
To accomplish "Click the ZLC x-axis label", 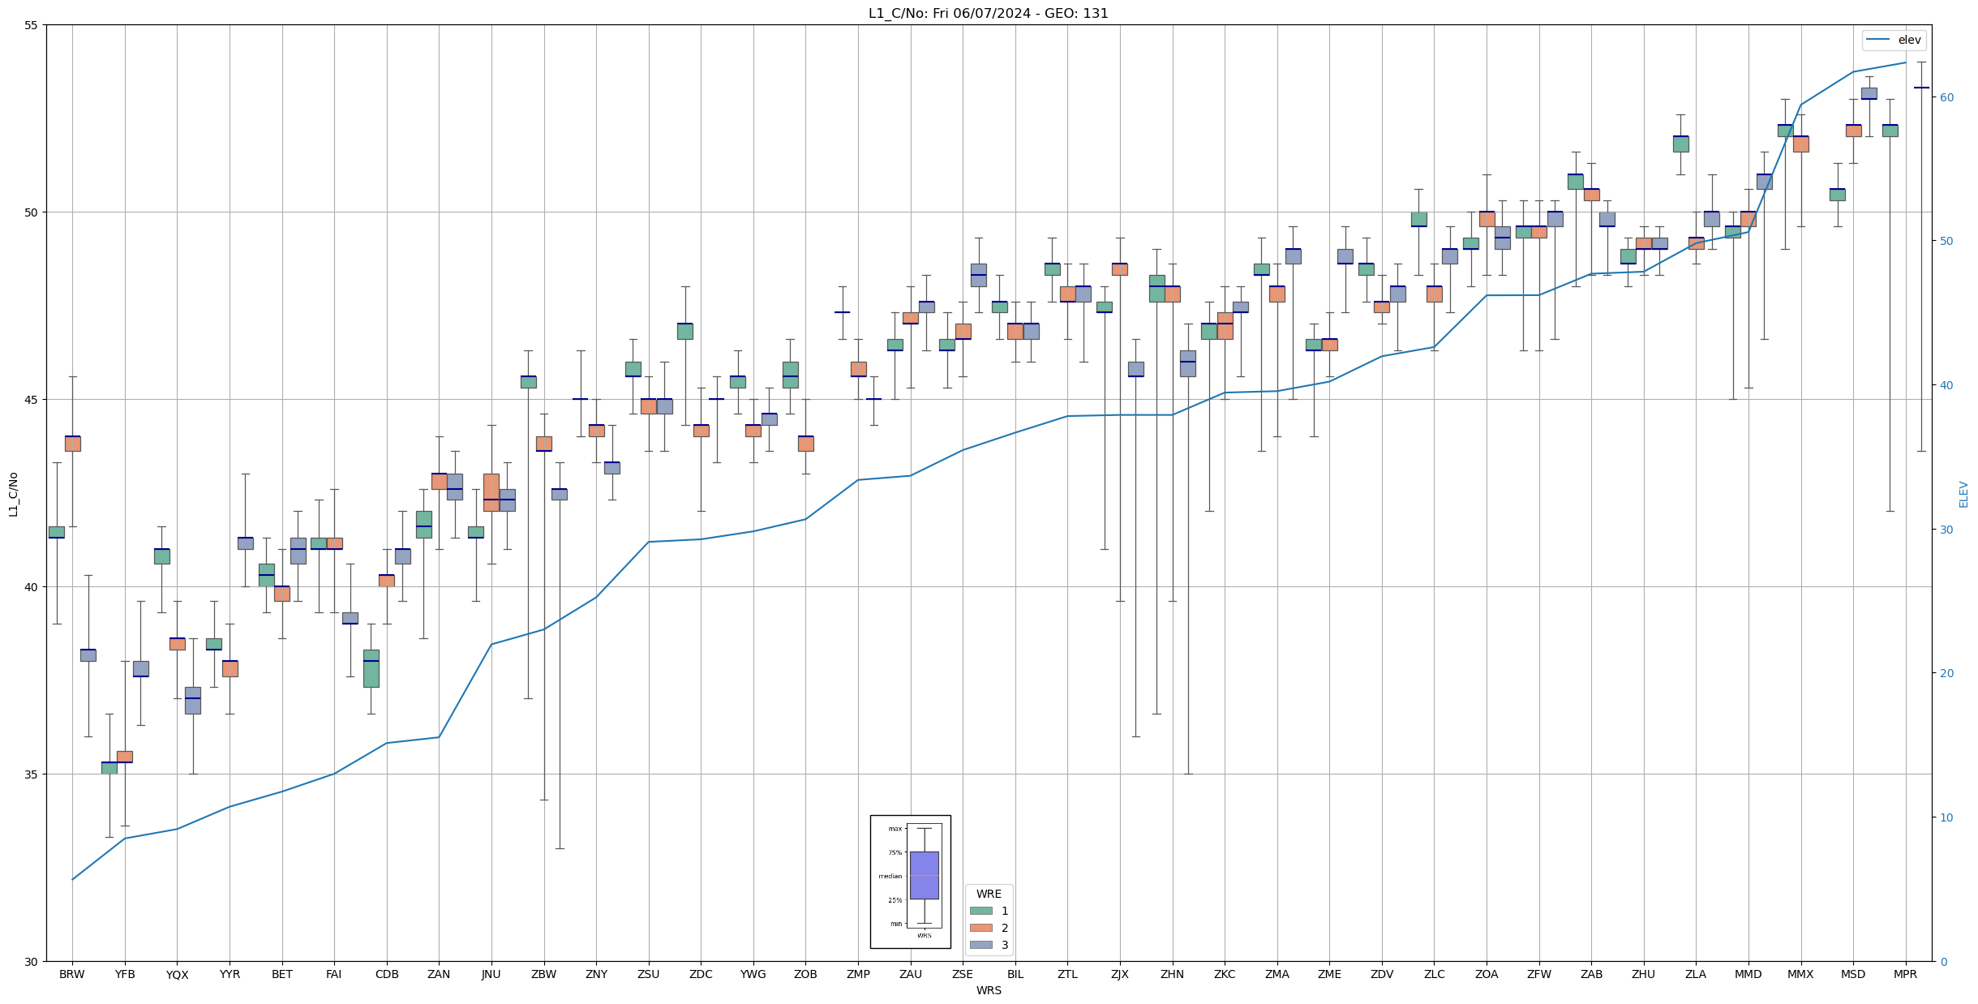I will pos(1434,974).
